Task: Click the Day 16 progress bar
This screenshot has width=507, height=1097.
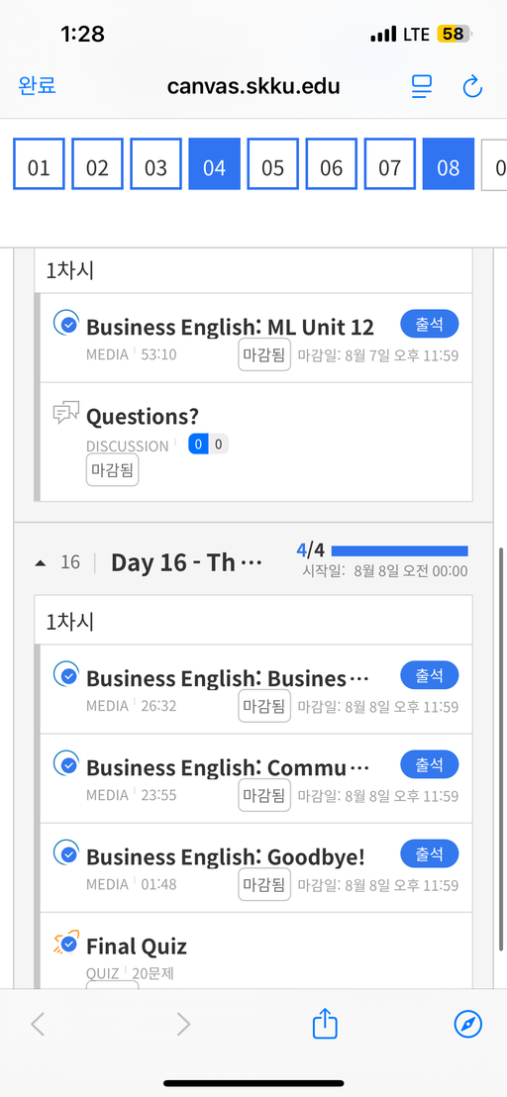Action: (399, 550)
